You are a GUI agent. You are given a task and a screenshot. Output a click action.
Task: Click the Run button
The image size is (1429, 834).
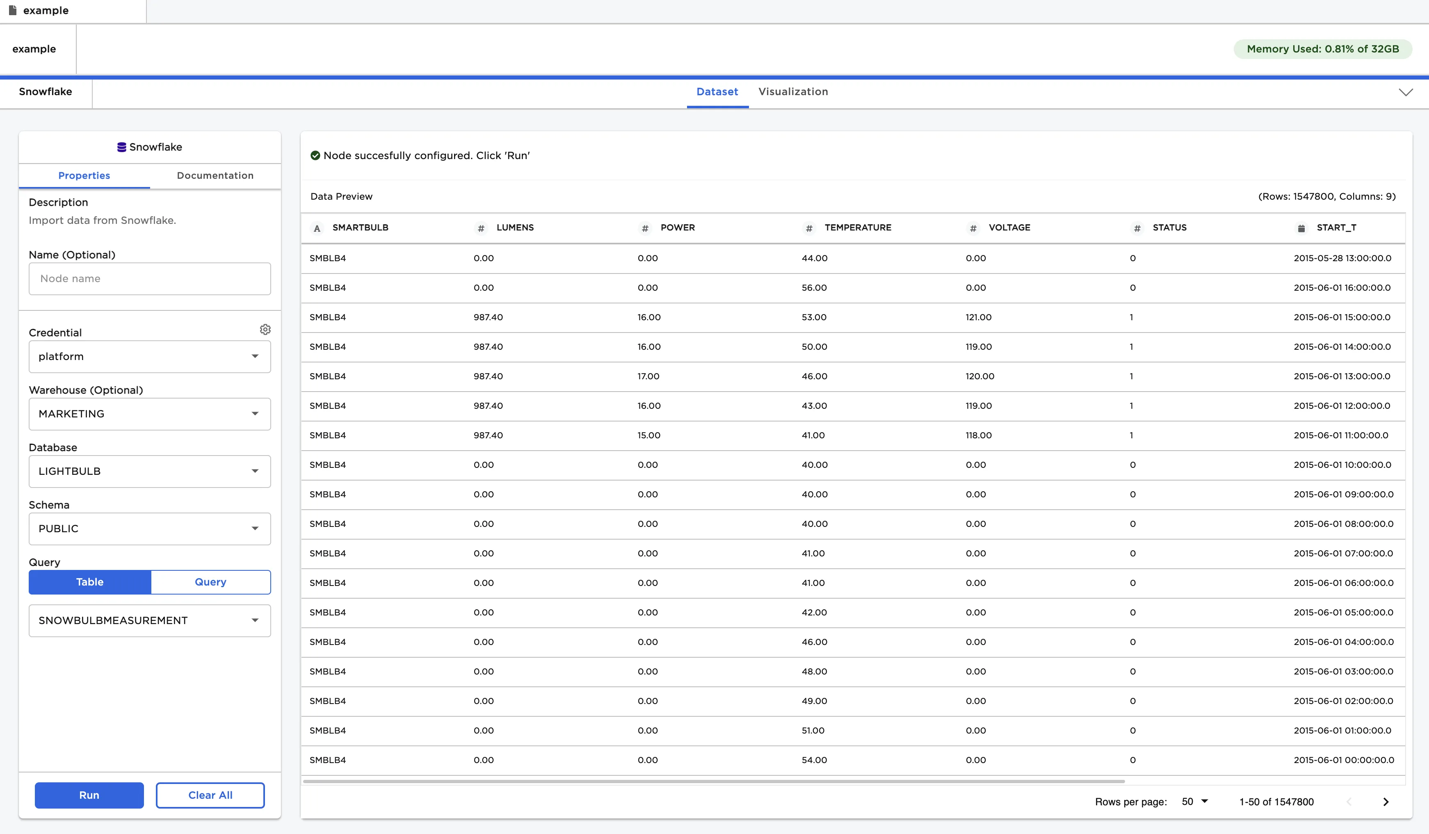click(x=89, y=795)
